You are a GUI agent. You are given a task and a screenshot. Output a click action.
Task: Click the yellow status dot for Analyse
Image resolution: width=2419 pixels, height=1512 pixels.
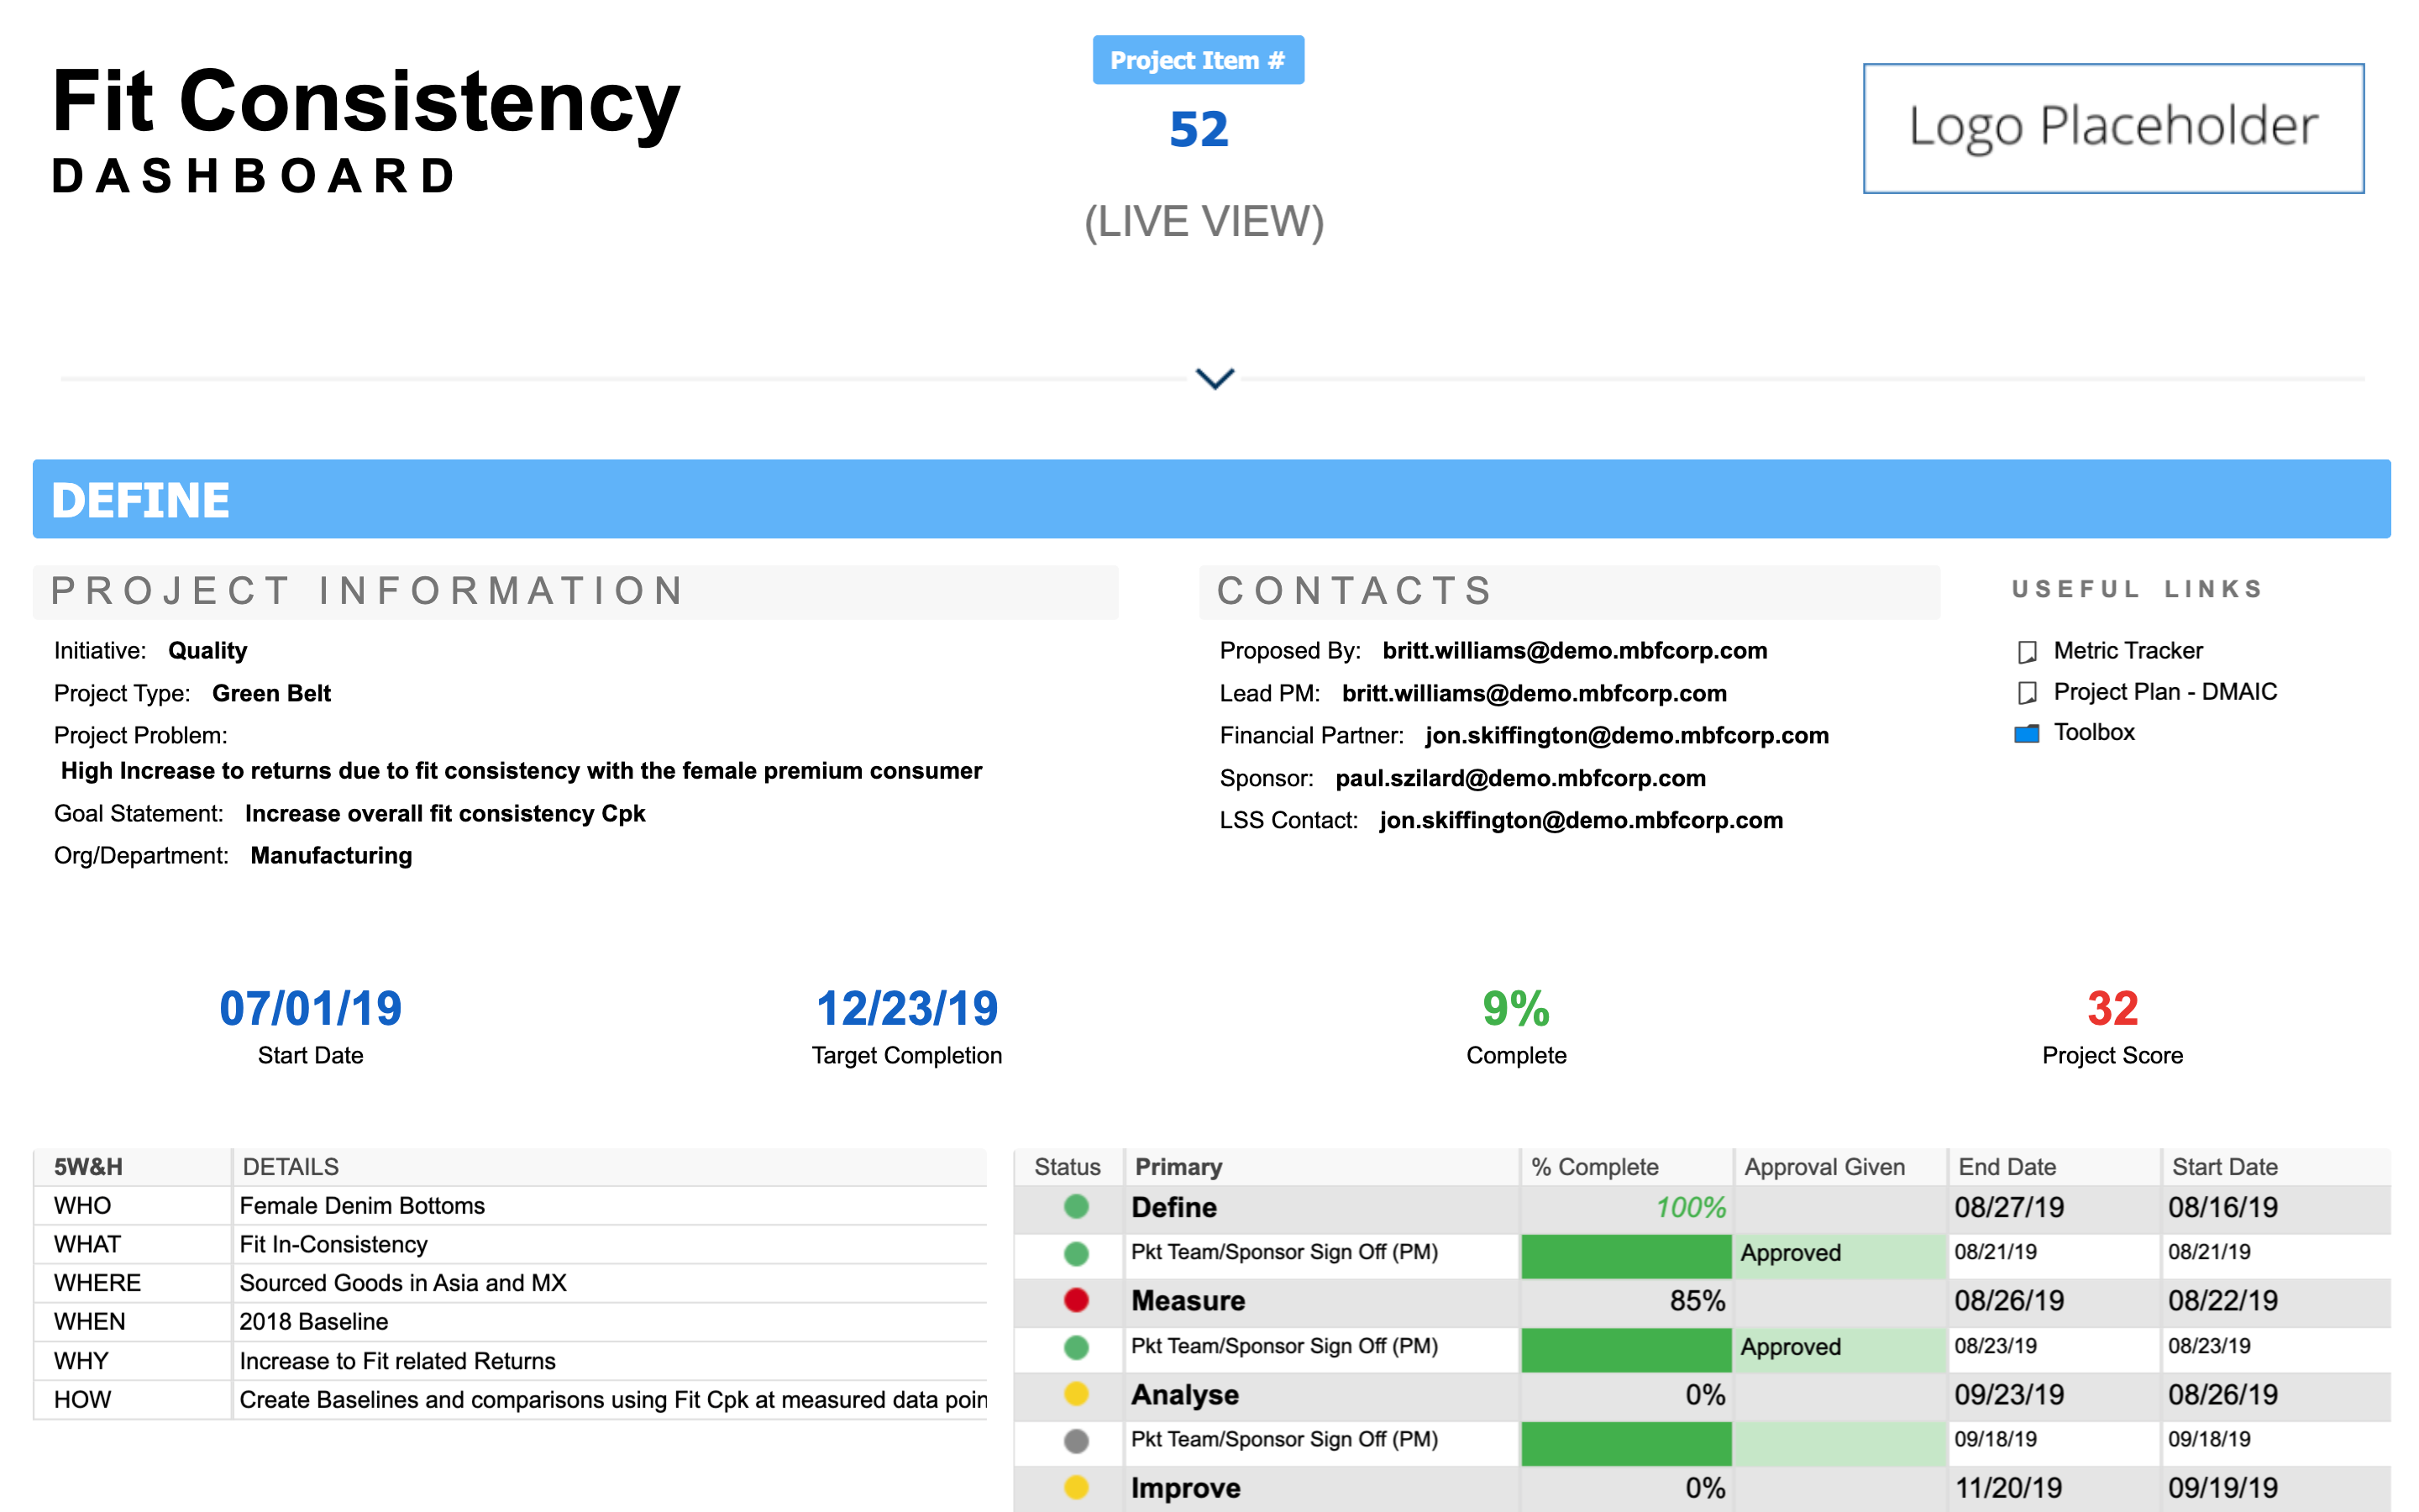[1076, 1394]
